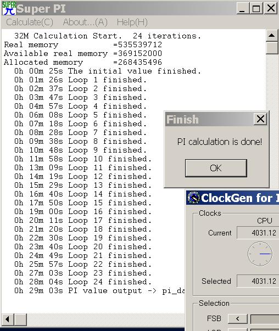279x331 pixels.
Task: Click the vertical scrollbar thumb
Action: click(x=272, y=48)
